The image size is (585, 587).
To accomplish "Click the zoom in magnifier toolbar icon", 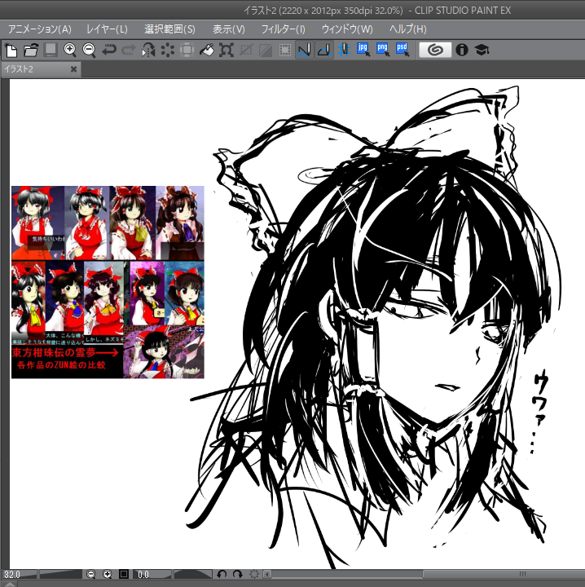I will tap(70, 51).
